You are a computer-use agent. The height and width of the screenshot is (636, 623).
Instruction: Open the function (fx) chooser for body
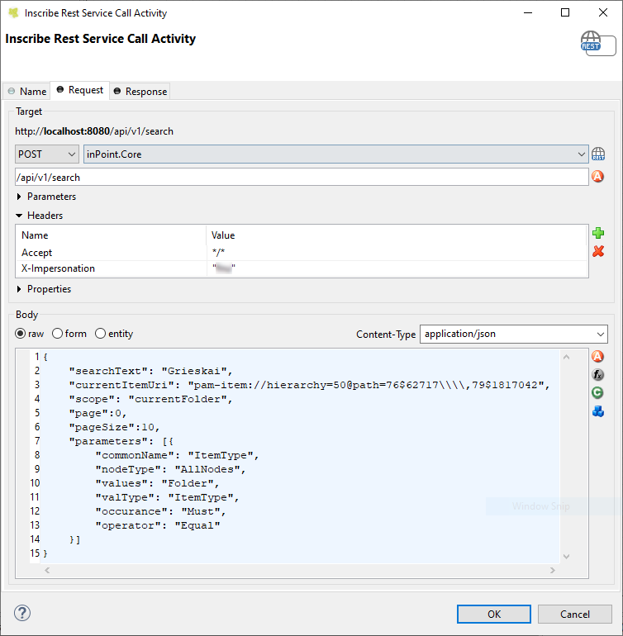tap(597, 375)
